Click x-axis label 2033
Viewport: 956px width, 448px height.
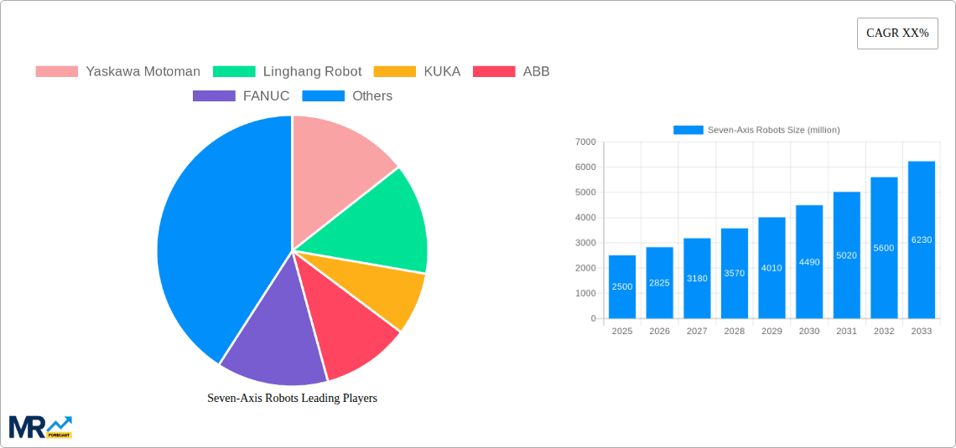coord(922,331)
